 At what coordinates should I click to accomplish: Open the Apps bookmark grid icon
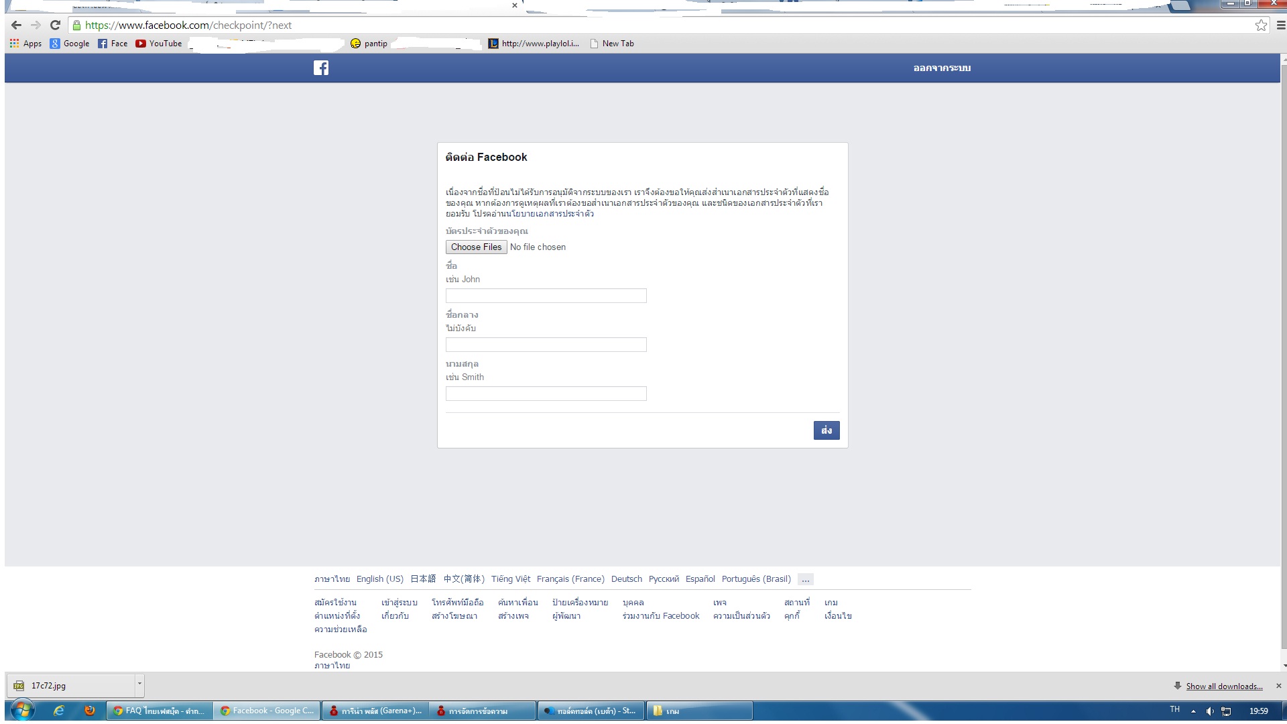14,44
